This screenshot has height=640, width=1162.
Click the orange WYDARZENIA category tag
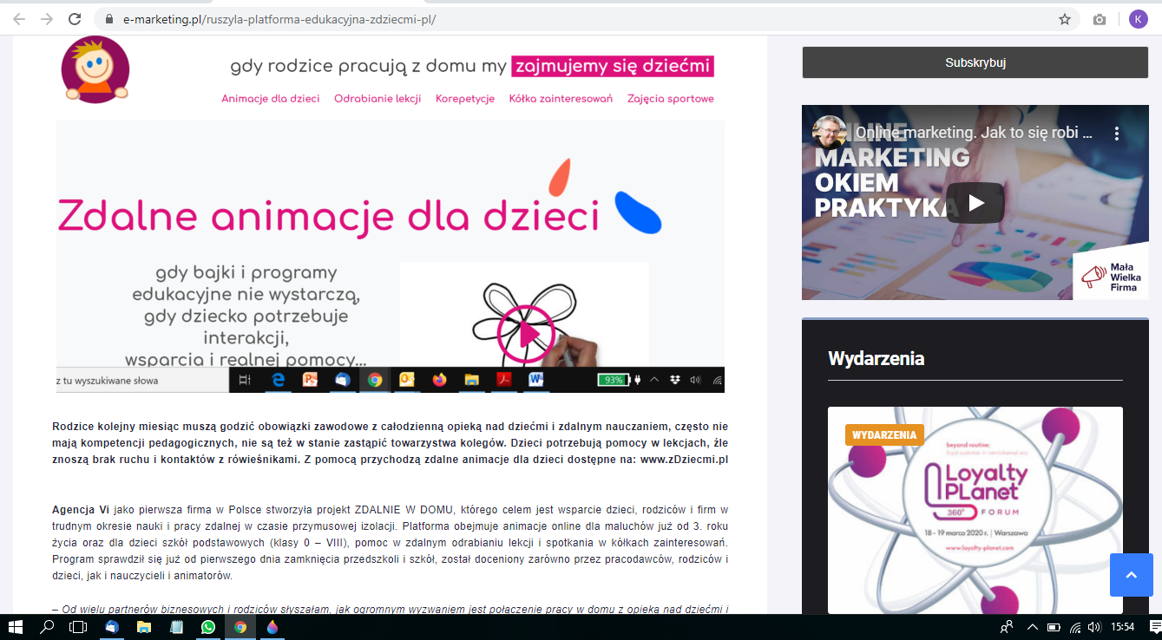[x=884, y=434]
